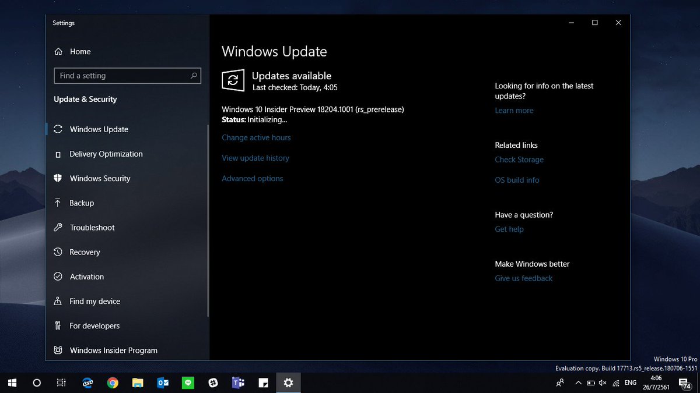This screenshot has width=700, height=393.
Task: Click the magnifier icon in search box
Action: (194, 76)
